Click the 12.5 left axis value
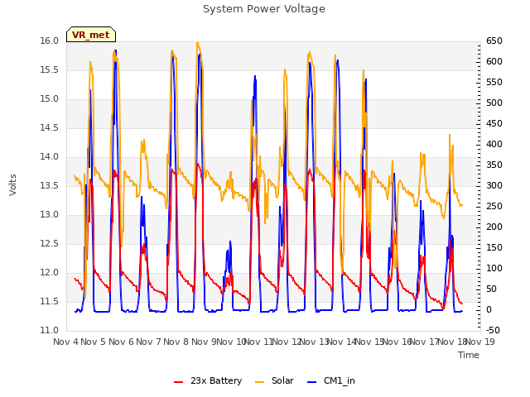 click(x=50, y=244)
